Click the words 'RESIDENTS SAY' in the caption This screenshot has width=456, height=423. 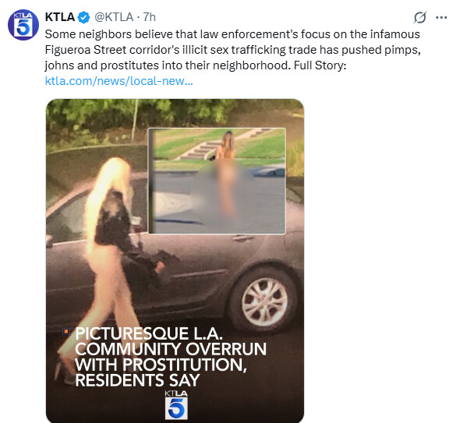tap(137, 380)
